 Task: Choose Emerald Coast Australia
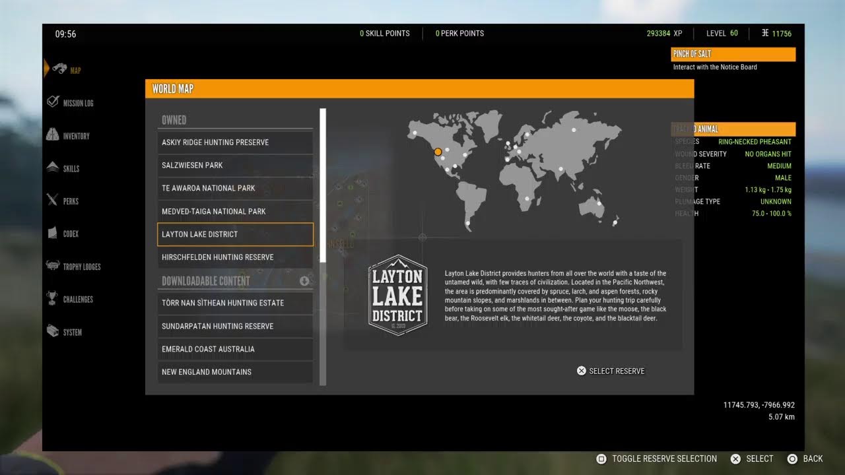click(x=235, y=349)
